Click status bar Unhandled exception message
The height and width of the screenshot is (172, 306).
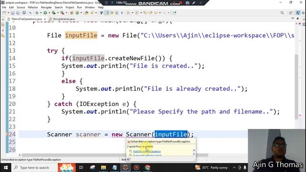click(31, 160)
